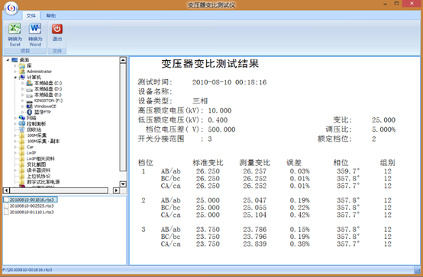Click the convert to Word icon
This screenshot has width=423, height=277.
(35, 29)
